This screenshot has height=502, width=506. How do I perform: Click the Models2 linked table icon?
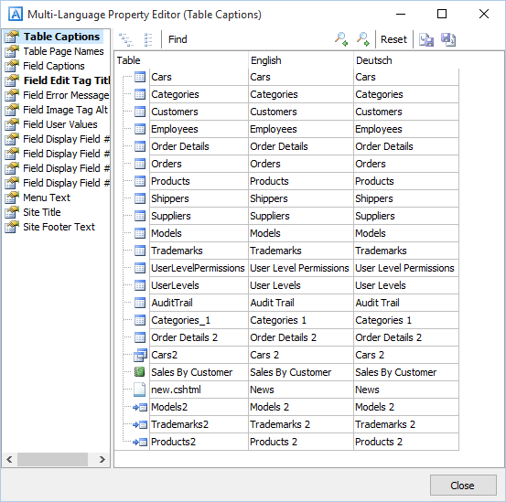pos(140,407)
